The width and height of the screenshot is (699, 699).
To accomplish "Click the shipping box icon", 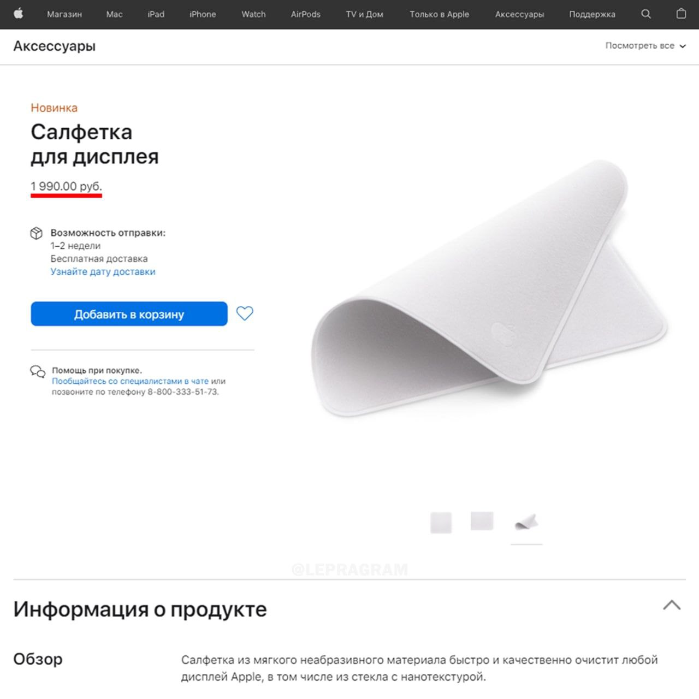I will (x=37, y=233).
